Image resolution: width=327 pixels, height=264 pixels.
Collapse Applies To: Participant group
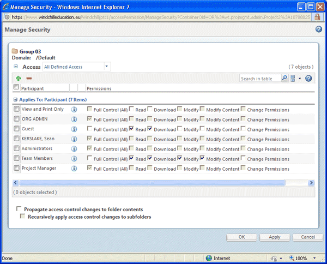tap(15, 99)
